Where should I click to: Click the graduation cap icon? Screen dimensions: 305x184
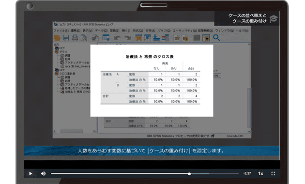[274, 19]
